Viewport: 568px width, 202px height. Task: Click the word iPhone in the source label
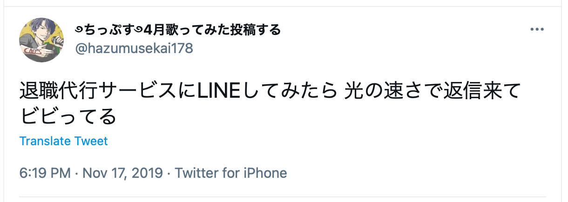click(265, 173)
